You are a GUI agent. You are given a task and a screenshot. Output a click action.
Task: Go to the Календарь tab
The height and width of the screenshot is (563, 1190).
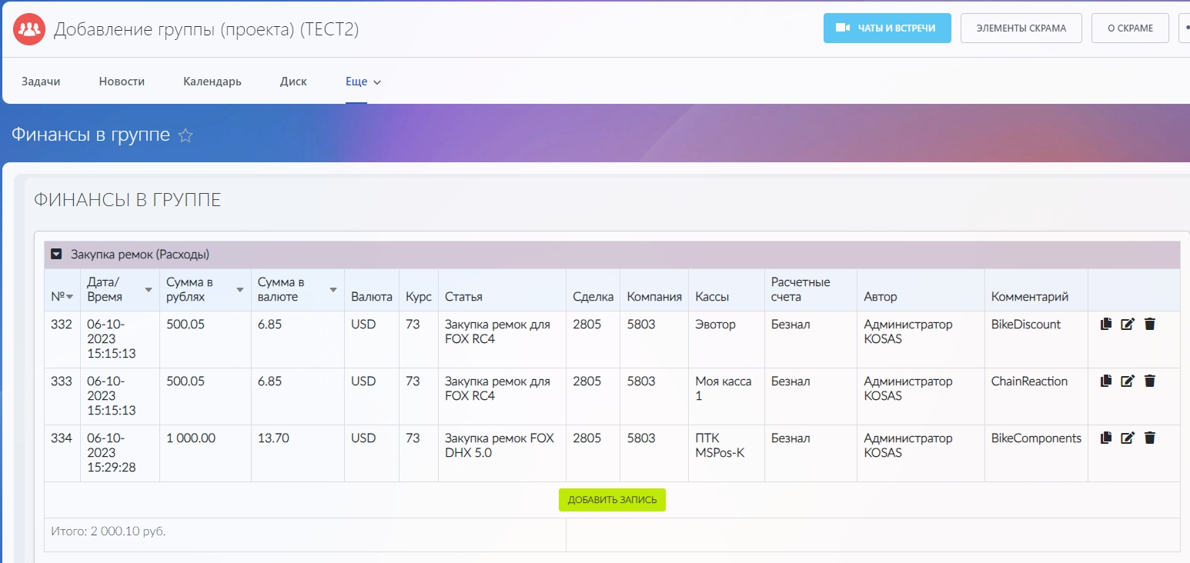click(212, 82)
